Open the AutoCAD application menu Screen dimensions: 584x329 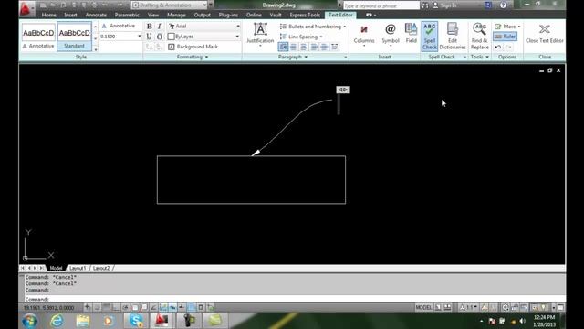[26, 8]
